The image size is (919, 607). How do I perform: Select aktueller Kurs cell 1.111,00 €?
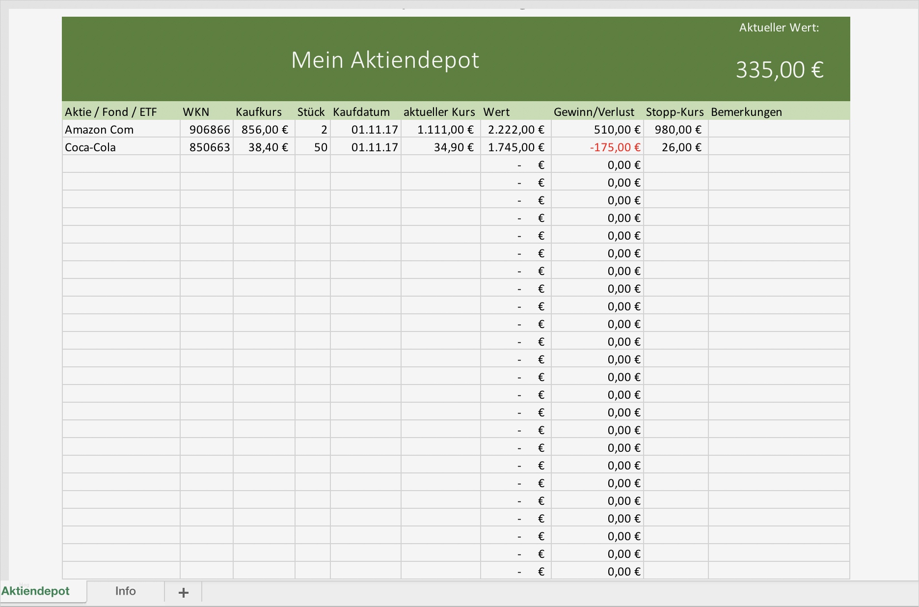(x=441, y=129)
